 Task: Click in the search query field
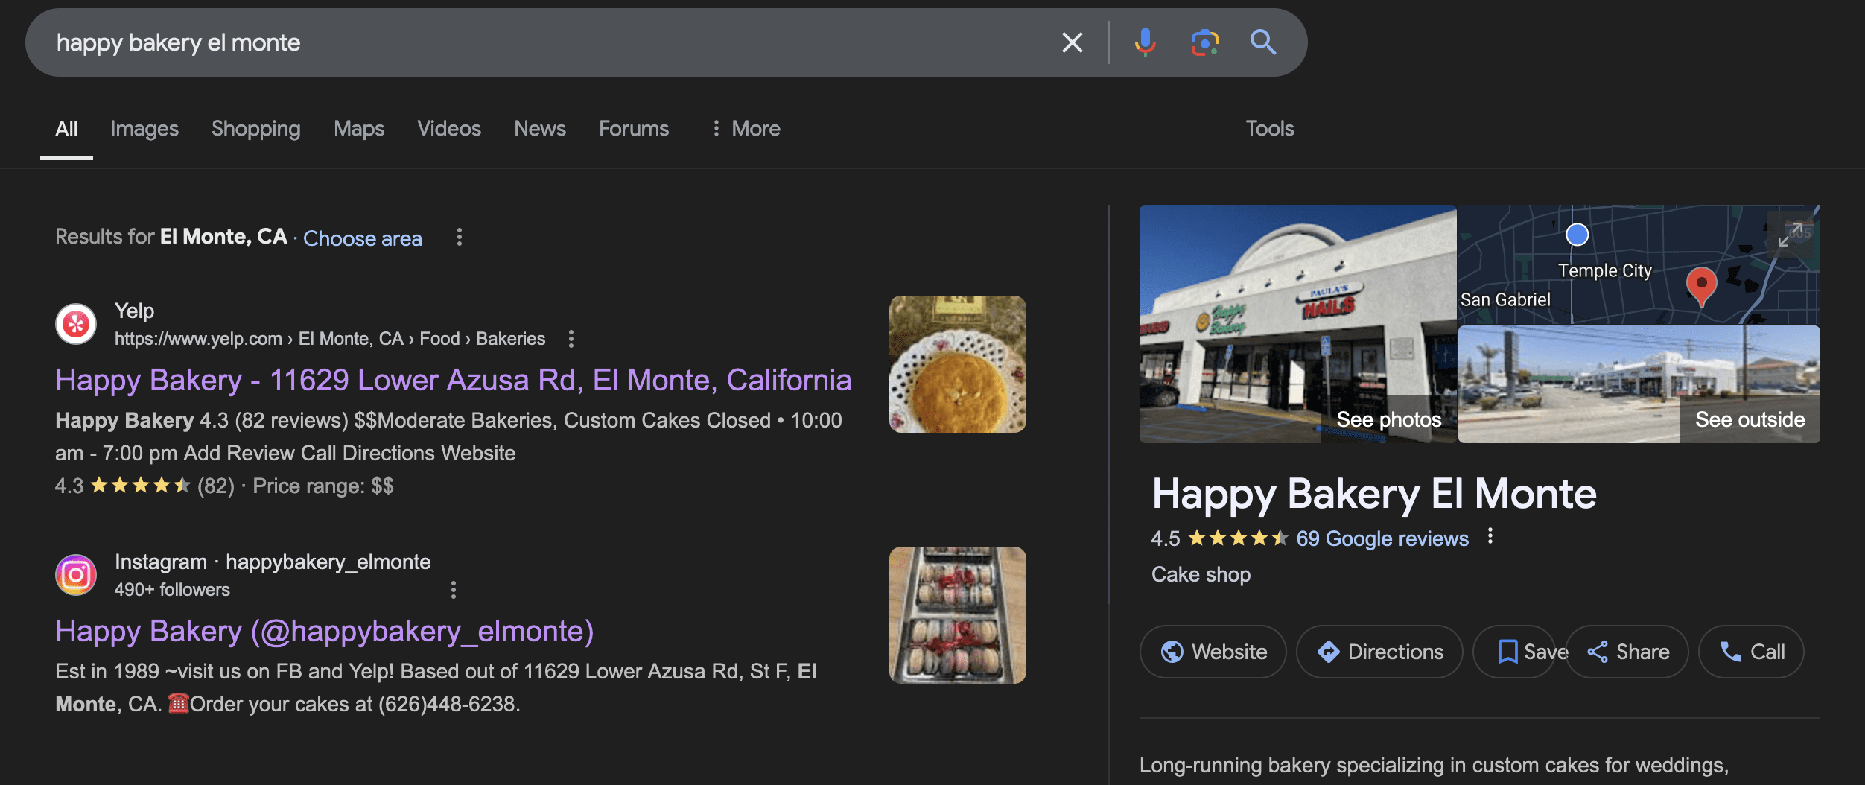point(521,42)
